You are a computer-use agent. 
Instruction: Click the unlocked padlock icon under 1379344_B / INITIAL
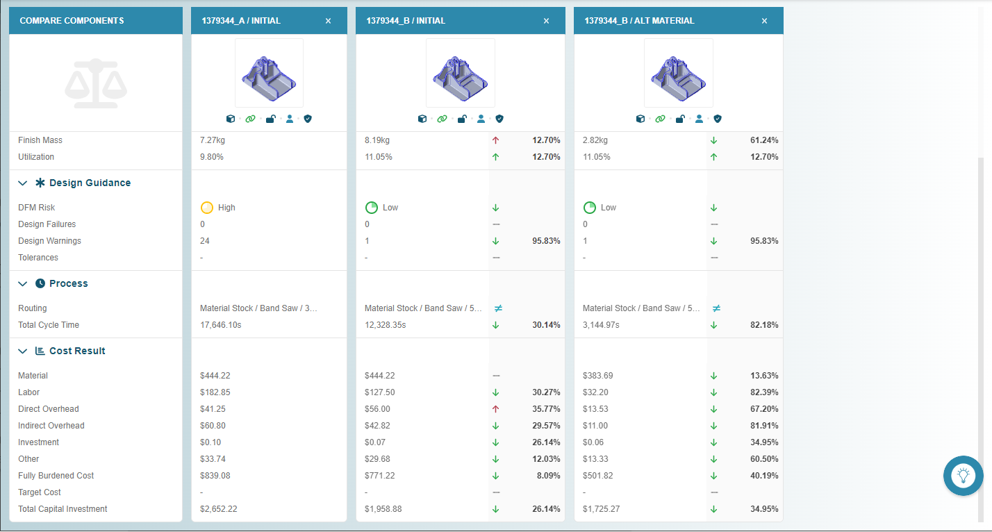coord(461,119)
